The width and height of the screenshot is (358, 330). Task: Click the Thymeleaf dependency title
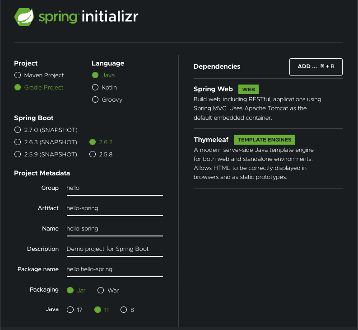pos(211,140)
